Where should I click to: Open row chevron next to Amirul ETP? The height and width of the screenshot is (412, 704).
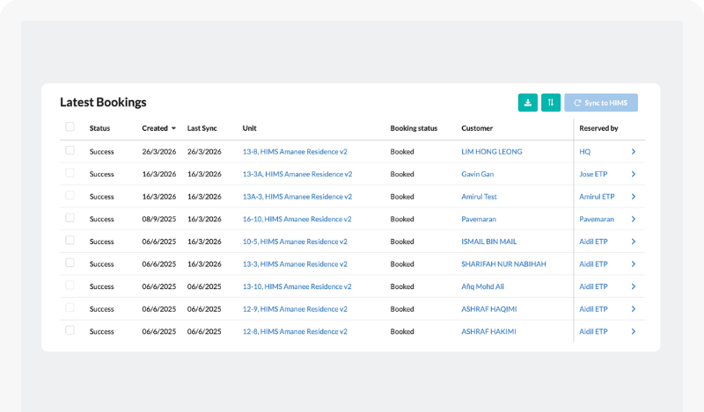pyautogui.click(x=633, y=197)
